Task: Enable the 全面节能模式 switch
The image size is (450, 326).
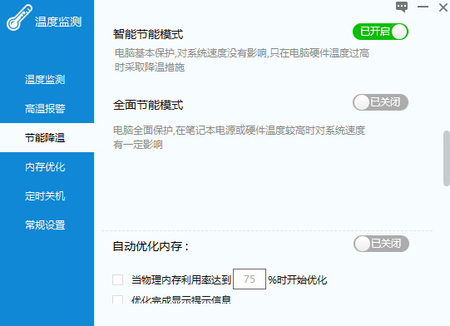Action: click(x=380, y=102)
